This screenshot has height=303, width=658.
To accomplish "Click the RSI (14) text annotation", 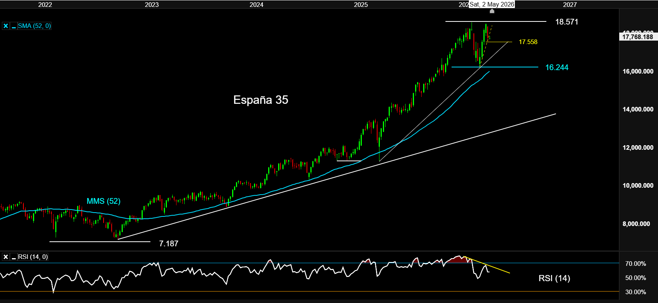I will (x=554, y=278).
